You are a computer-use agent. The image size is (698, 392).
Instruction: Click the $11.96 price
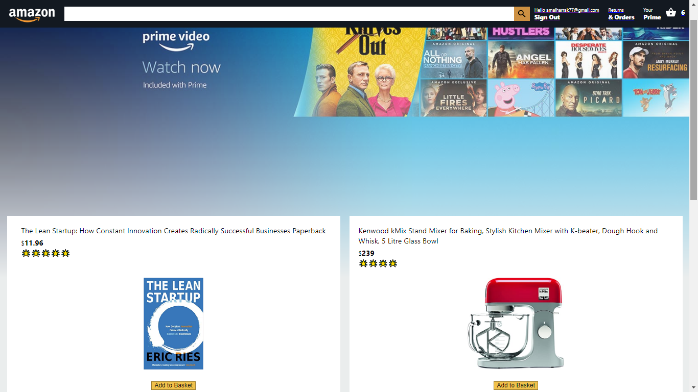click(32, 243)
